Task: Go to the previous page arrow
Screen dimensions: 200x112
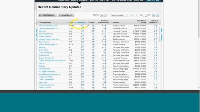Action: [x=136, y=15]
